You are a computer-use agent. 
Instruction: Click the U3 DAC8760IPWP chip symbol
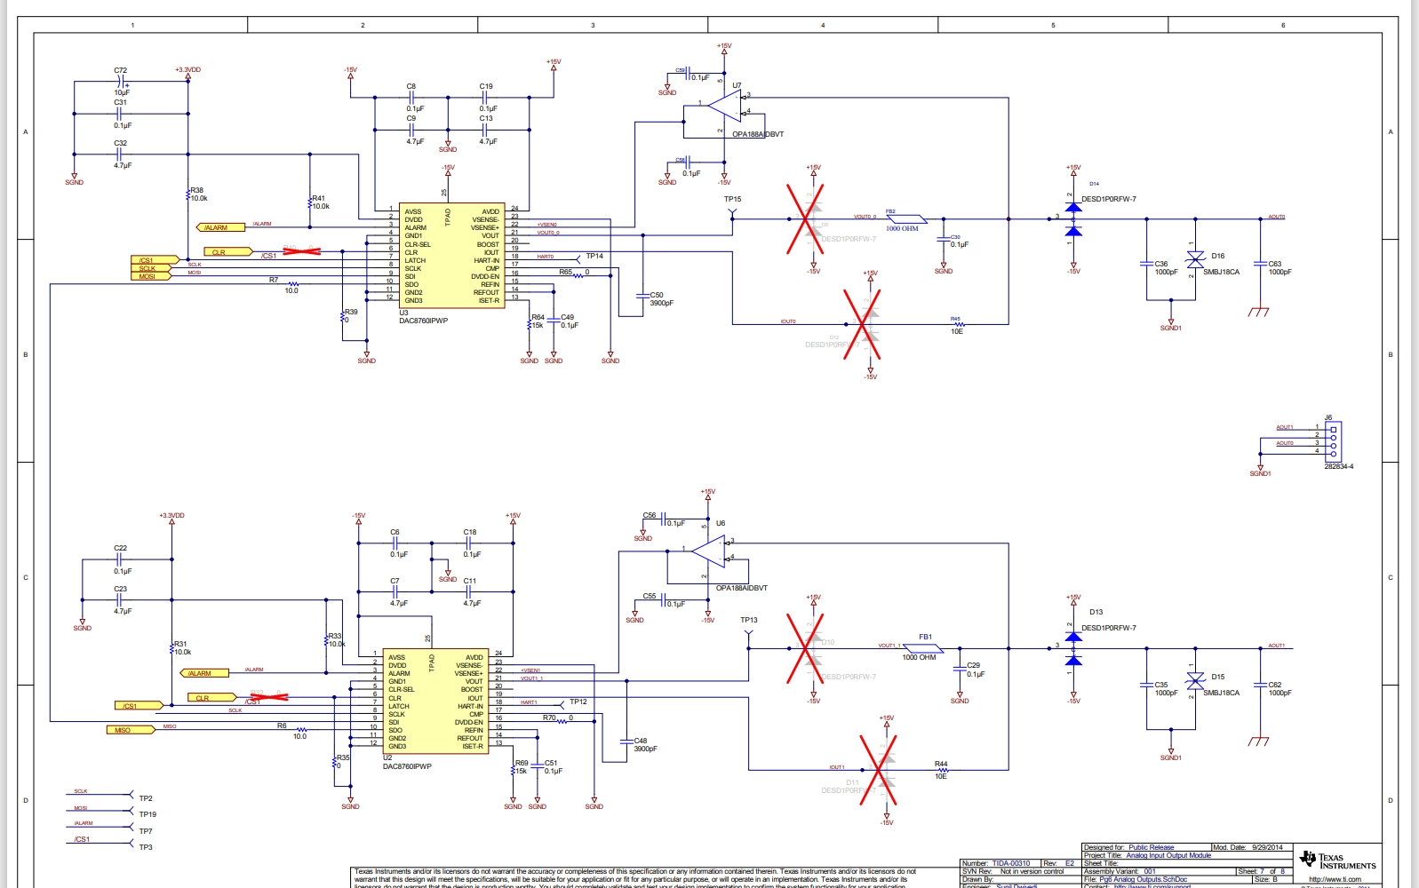451,256
